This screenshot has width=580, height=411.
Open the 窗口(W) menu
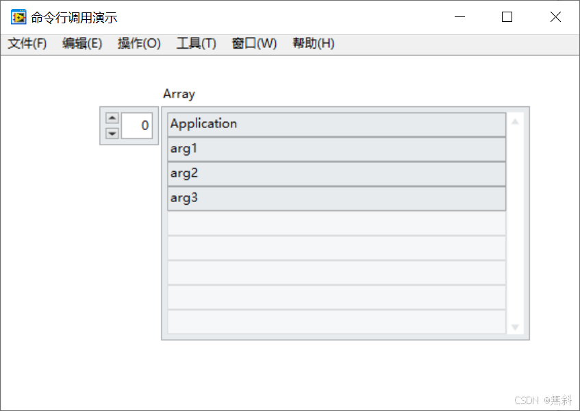(x=253, y=43)
